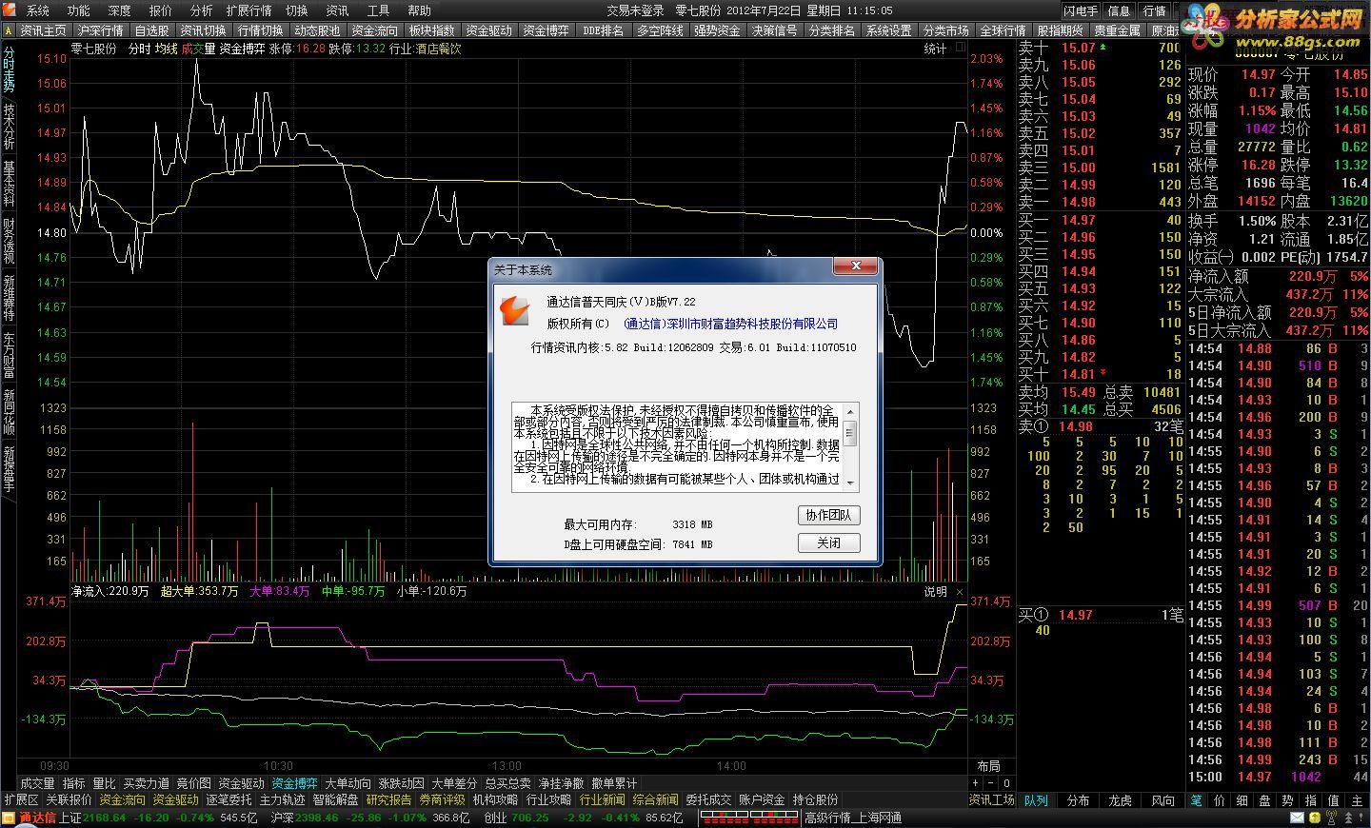
Task: Select the 资金博弈 indicator tab at the bottom
Action: coord(294,783)
